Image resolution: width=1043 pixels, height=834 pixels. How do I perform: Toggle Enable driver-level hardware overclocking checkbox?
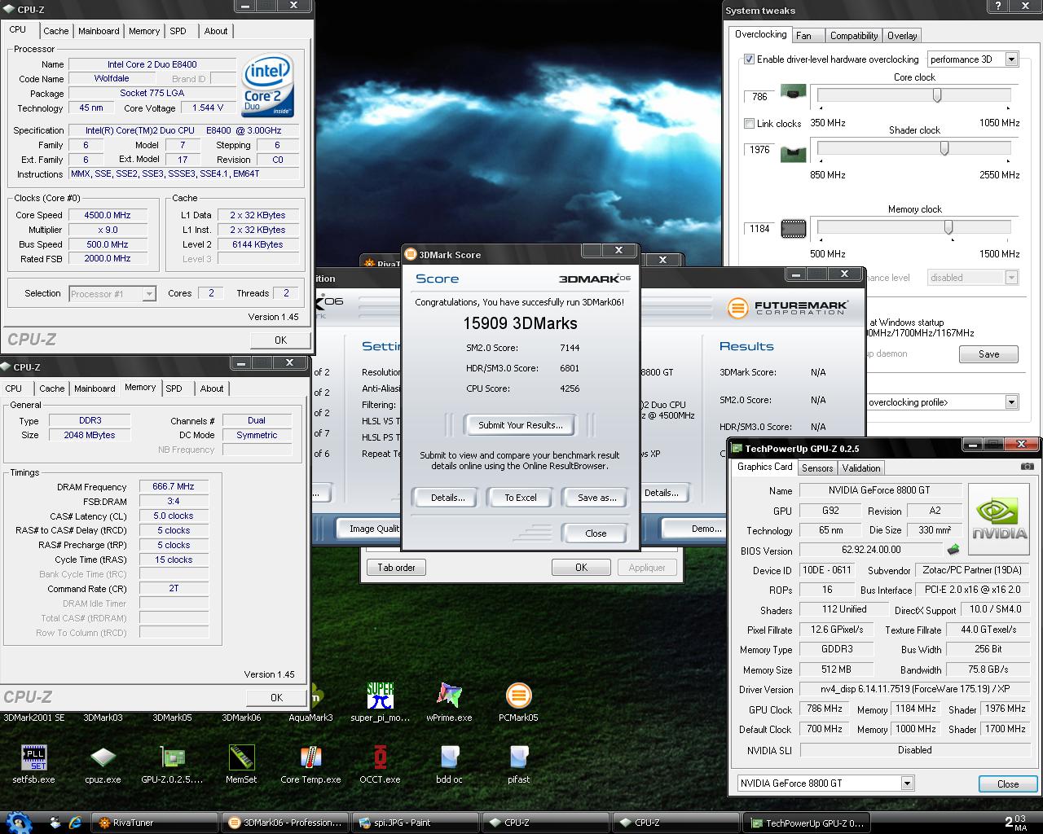coord(749,59)
